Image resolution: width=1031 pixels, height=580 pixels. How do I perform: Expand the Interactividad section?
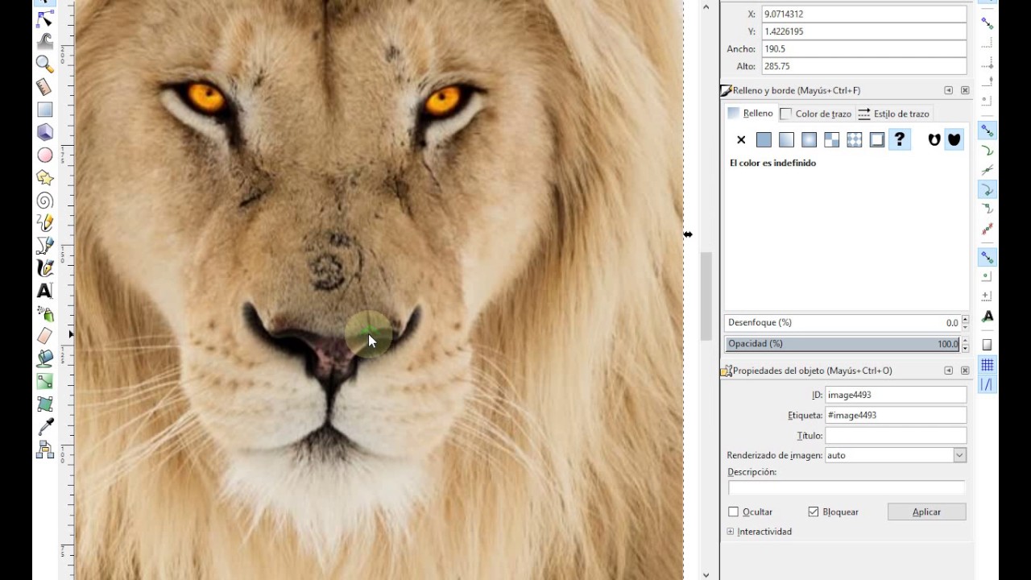(x=731, y=532)
